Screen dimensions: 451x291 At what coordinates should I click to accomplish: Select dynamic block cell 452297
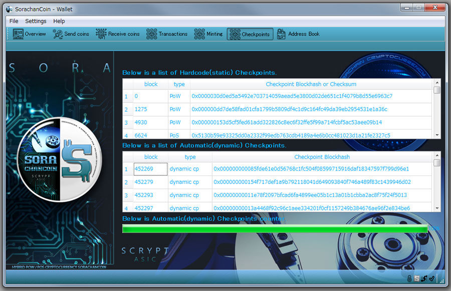[150, 207]
